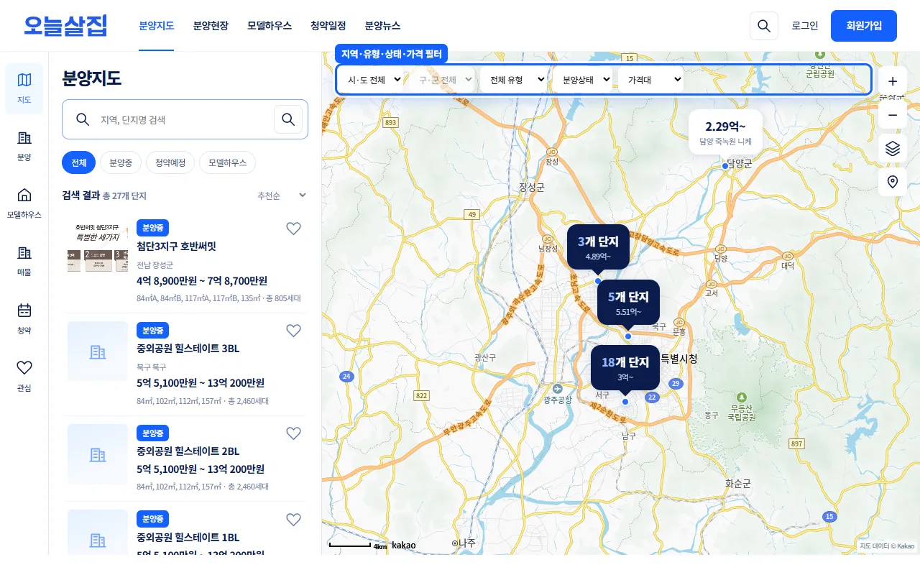
Task: Go to the 청약일정 nav tab
Action: 328,26
